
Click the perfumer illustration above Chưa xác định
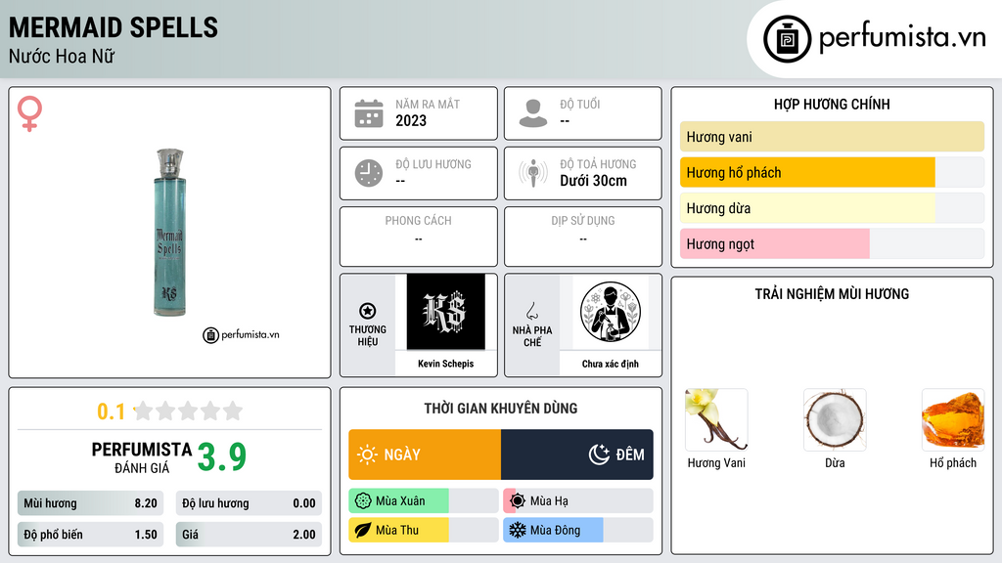(x=611, y=312)
